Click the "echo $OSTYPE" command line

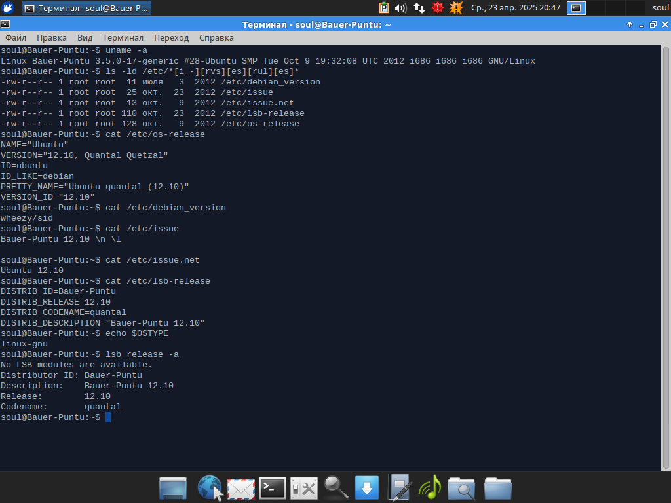[x=85, y=333]
